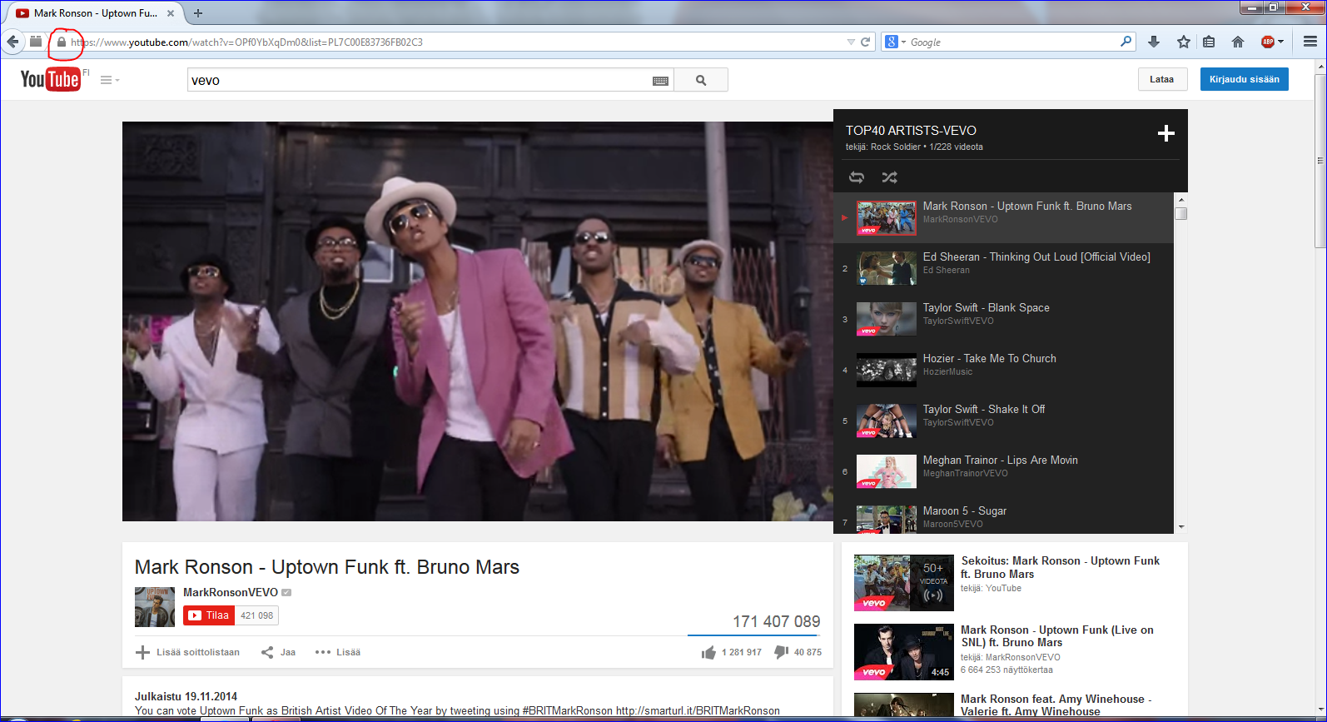Viewport: 1327px width, 722px height.
Task: Go to the Firefox Home page icon
Action: (x=1238, y=42)
